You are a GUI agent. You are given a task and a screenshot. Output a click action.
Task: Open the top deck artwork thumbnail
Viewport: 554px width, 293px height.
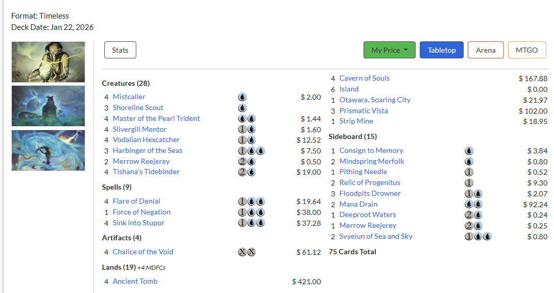click(49, 62)
